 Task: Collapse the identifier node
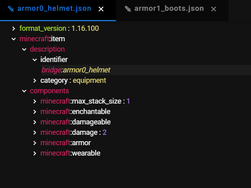pos(34,60)
